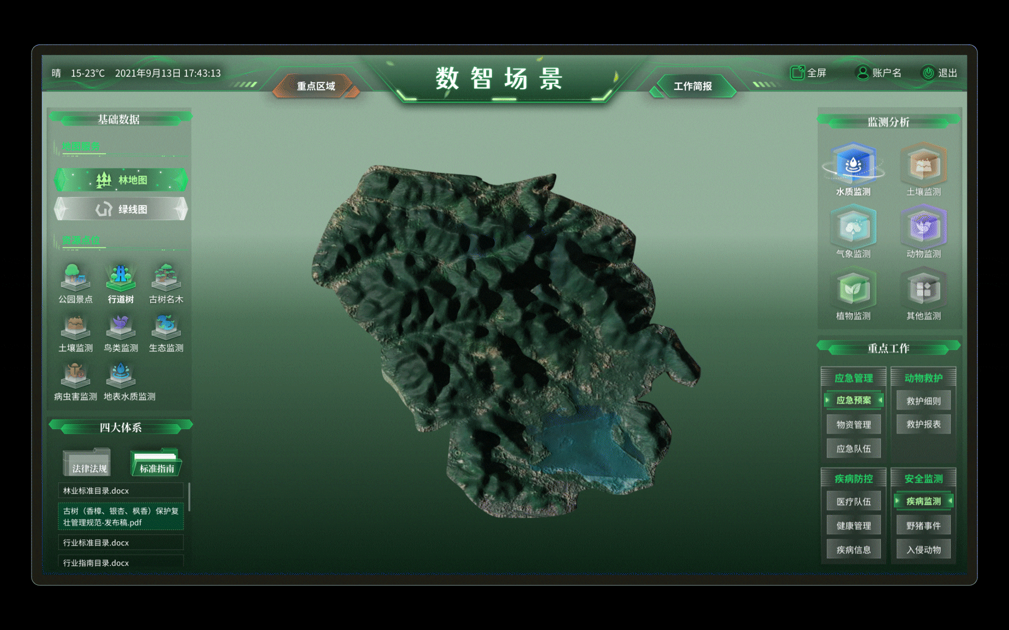Image resolution: width=1009 pixels, height=630 pixels.
Task: Click the 应急预案 button
Action: tap(854, 400)
